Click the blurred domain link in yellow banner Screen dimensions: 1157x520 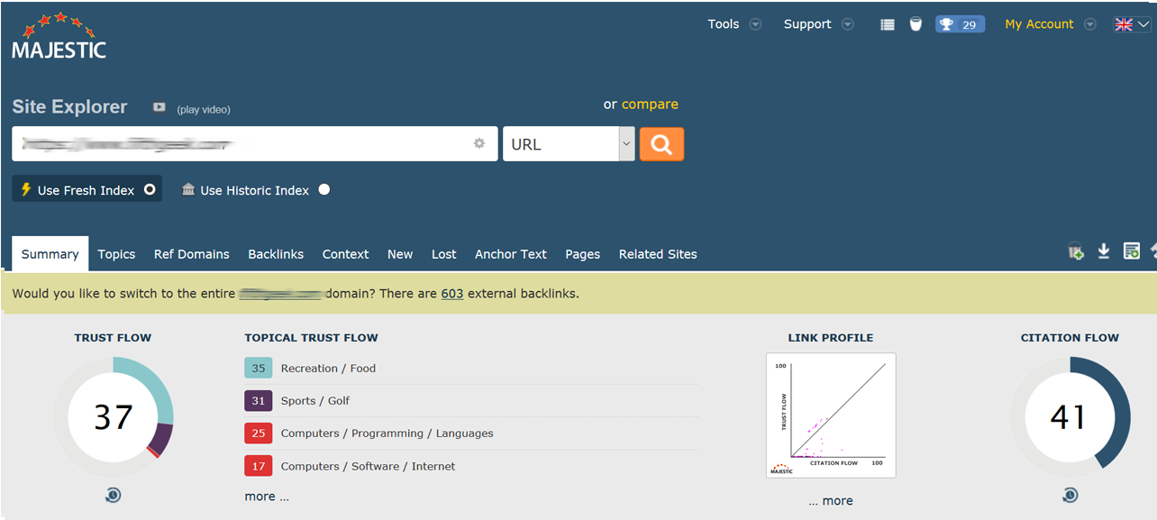click(x=281, y=294)
